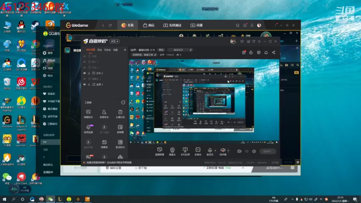This screenshot has width=361, height=203.
Task: Open toolbox manage circle icon
Action: coord(123,102)
